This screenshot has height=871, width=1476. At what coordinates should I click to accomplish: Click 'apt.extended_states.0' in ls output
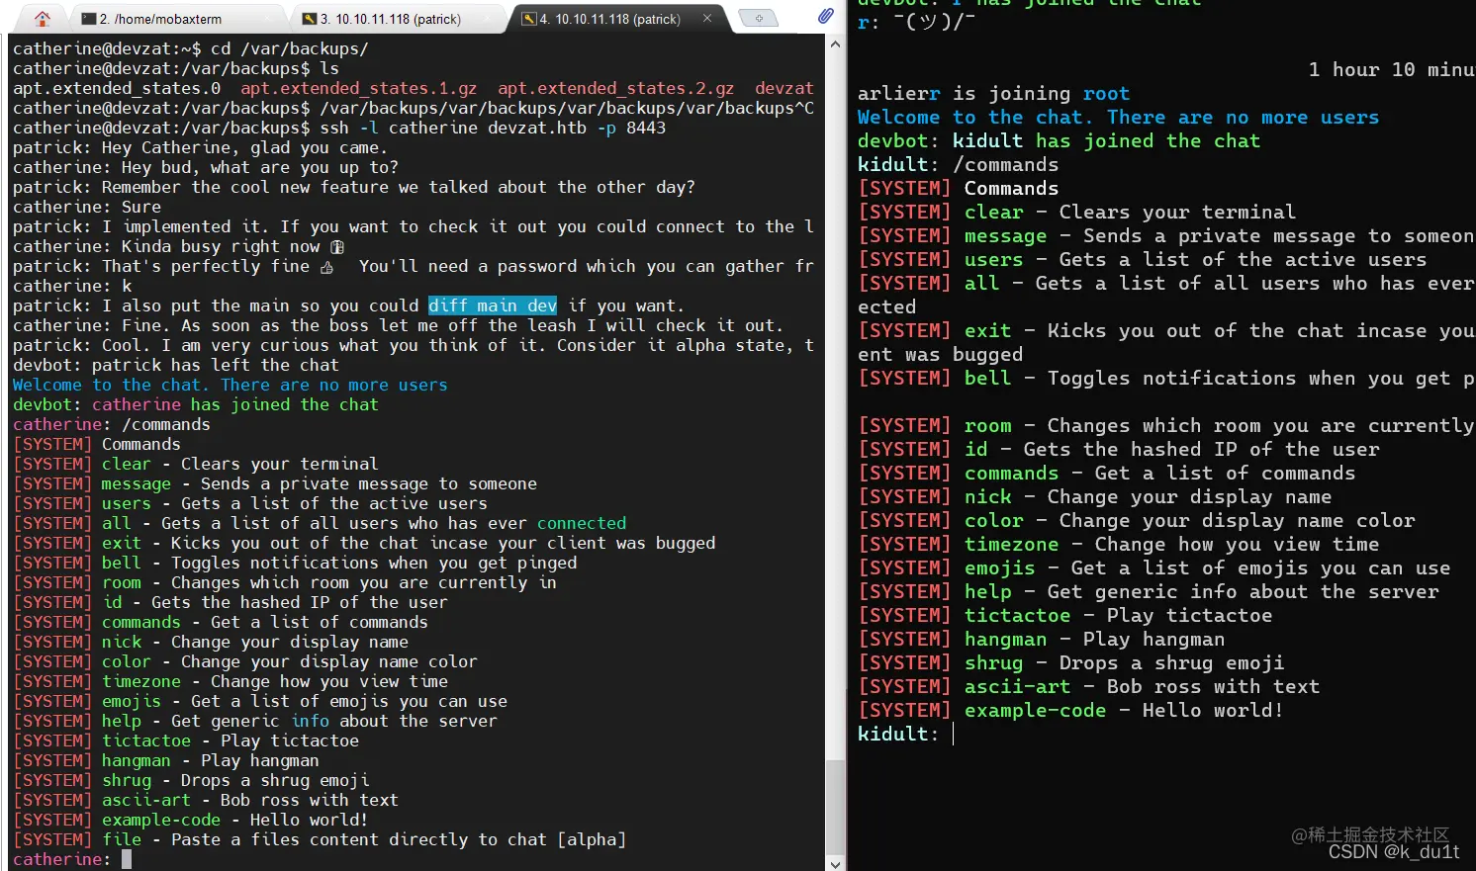[x=117, y=88]
